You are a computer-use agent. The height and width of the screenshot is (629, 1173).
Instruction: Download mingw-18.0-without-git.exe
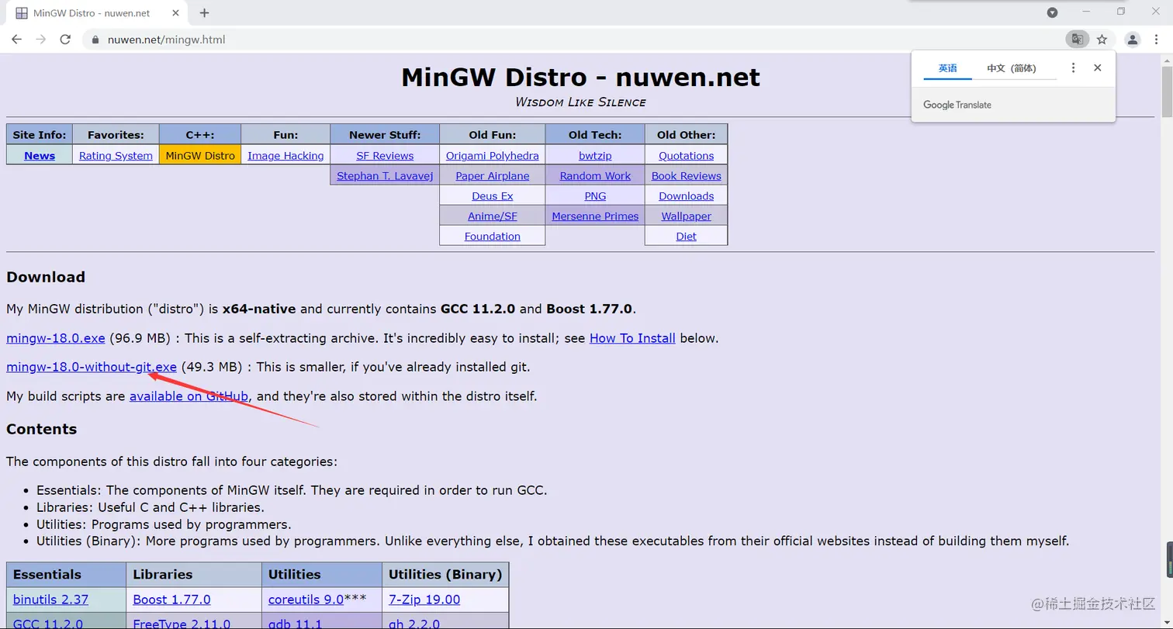click(92, 367)
